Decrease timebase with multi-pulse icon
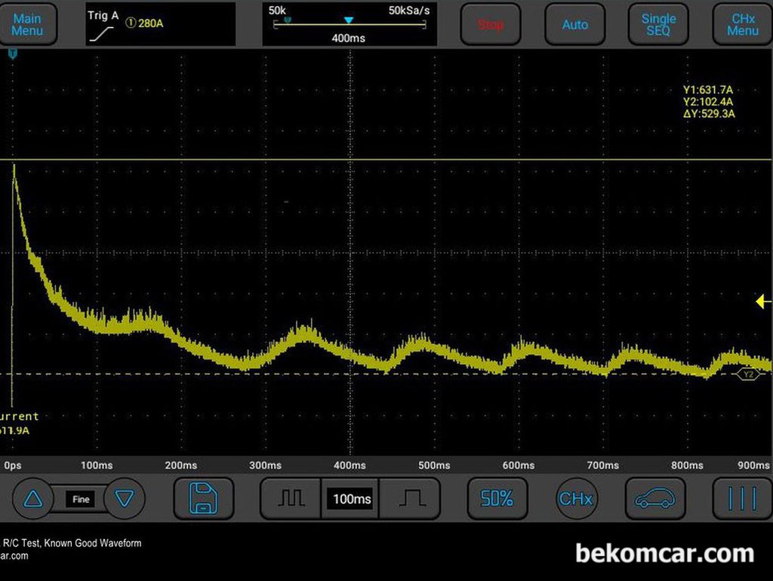 pyautogui.click(x=291, y=498)
